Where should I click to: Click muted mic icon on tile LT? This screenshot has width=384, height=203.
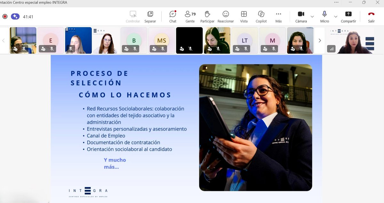pyautogui.click(x=246, y=49)
